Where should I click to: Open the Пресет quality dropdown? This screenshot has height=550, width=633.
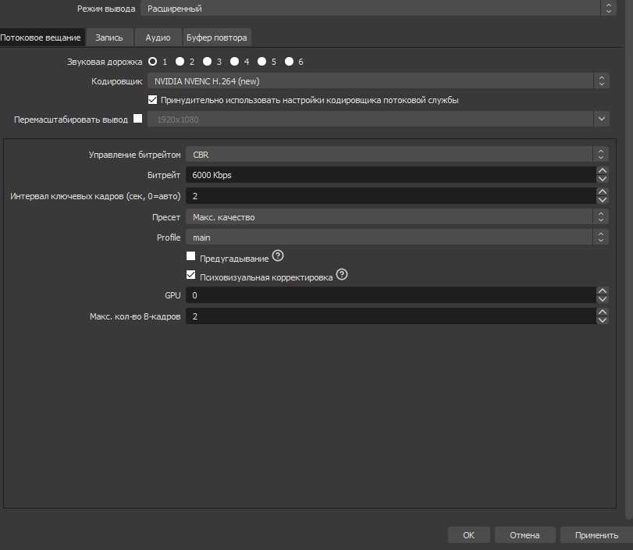tap(397, 216)
